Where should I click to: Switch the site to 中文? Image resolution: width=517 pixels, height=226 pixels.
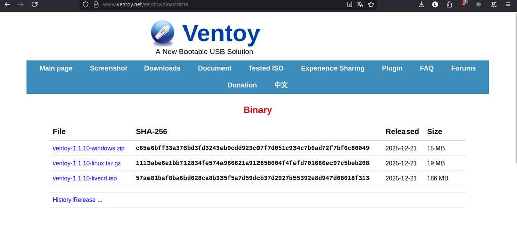tap(281, 85)
